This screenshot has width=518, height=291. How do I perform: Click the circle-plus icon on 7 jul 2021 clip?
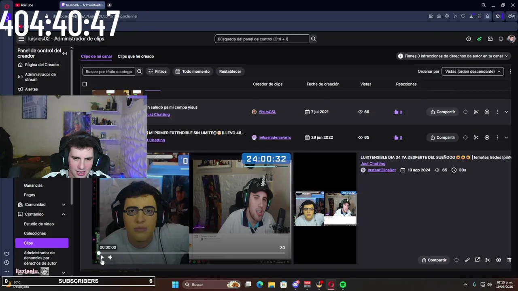pos(487,112)
